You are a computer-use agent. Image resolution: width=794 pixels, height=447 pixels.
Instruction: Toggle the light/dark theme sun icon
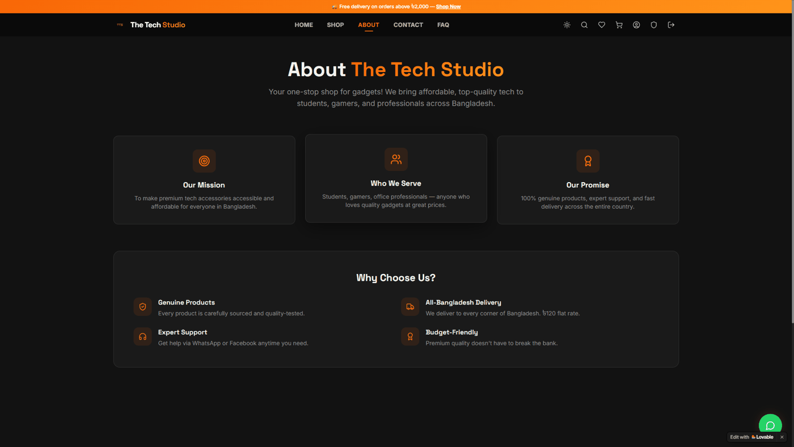[x=567, y=25]
